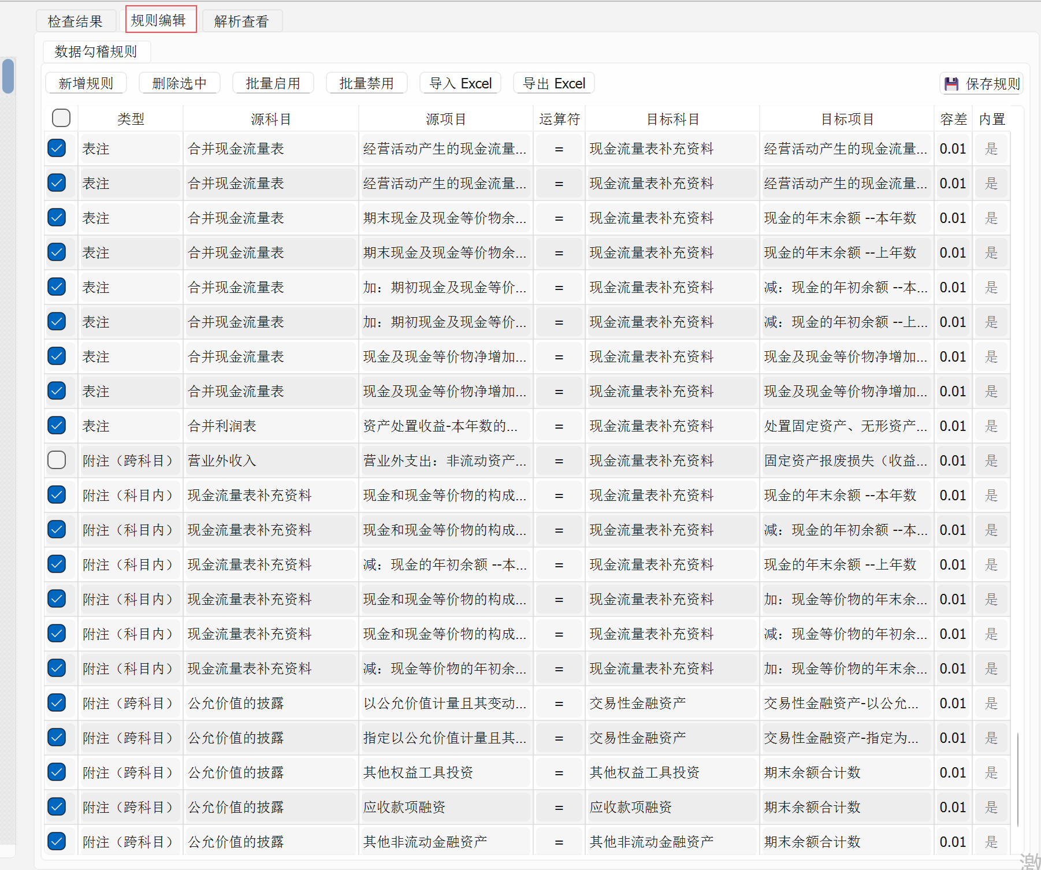The height and width of the screenshot is (870, 1041).
Task: Switch to the 检查结果 tab
Action: coord(76,20)
